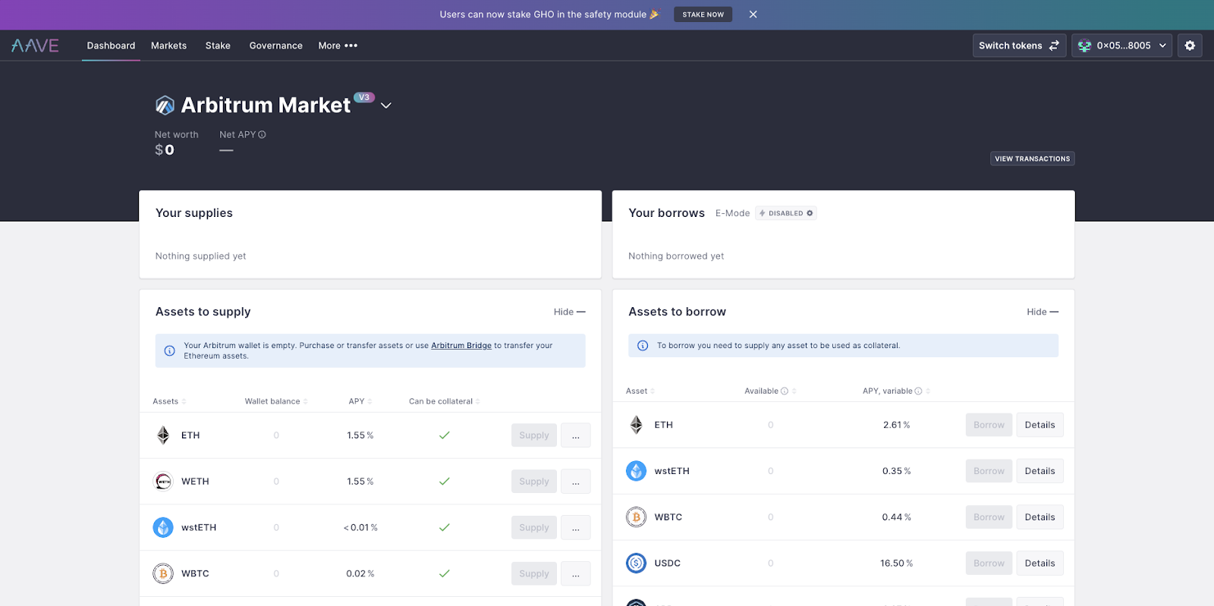The width and height of the screenshot is (1214, 606).
Task: Toggle E-Mode DISABLED setting
Action: pyautogui.click(x=786, y=213)
